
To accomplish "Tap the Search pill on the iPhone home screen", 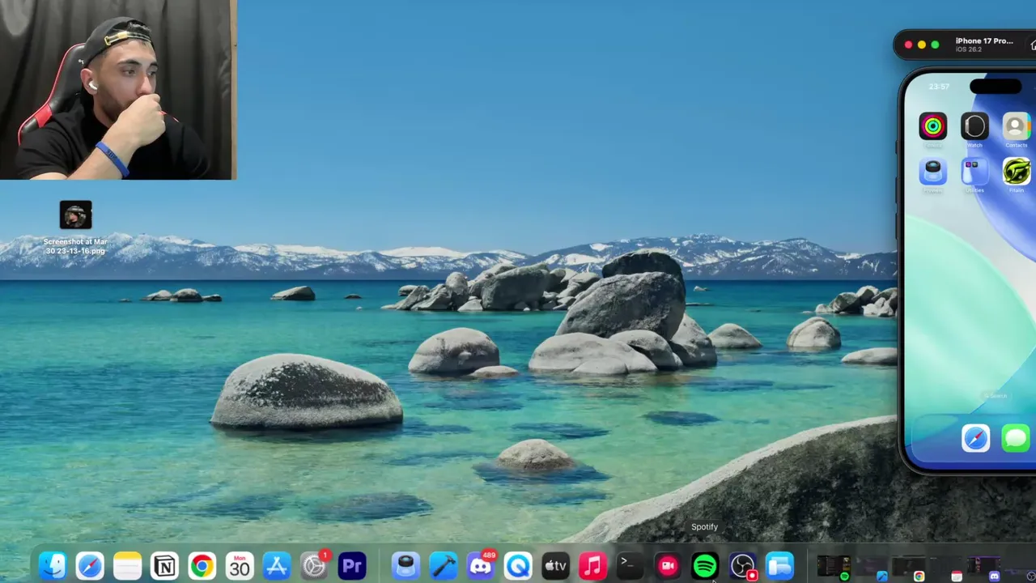I will (996, 396).
